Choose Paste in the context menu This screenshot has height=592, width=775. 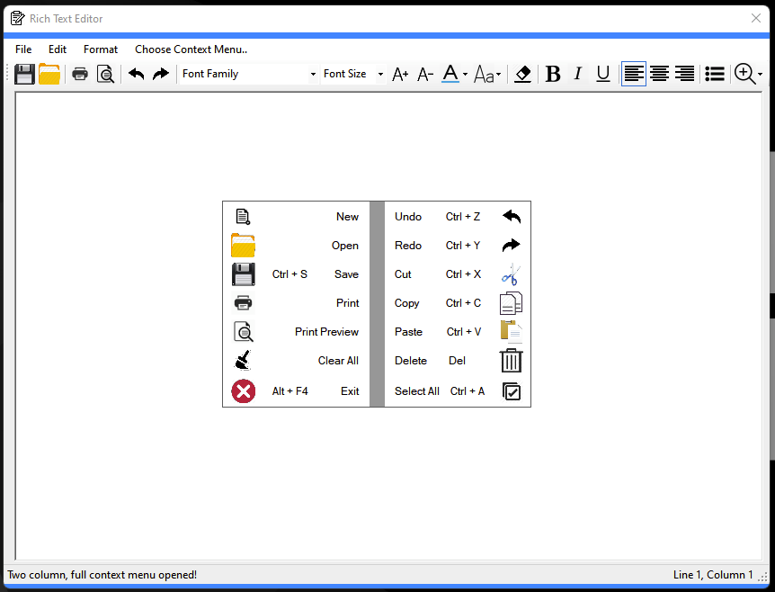click(458, 331)
